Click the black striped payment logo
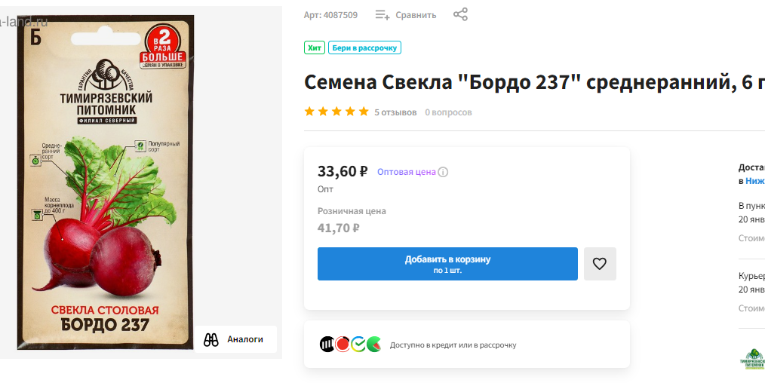Viewport: 765px width, 383px height. 327,345
